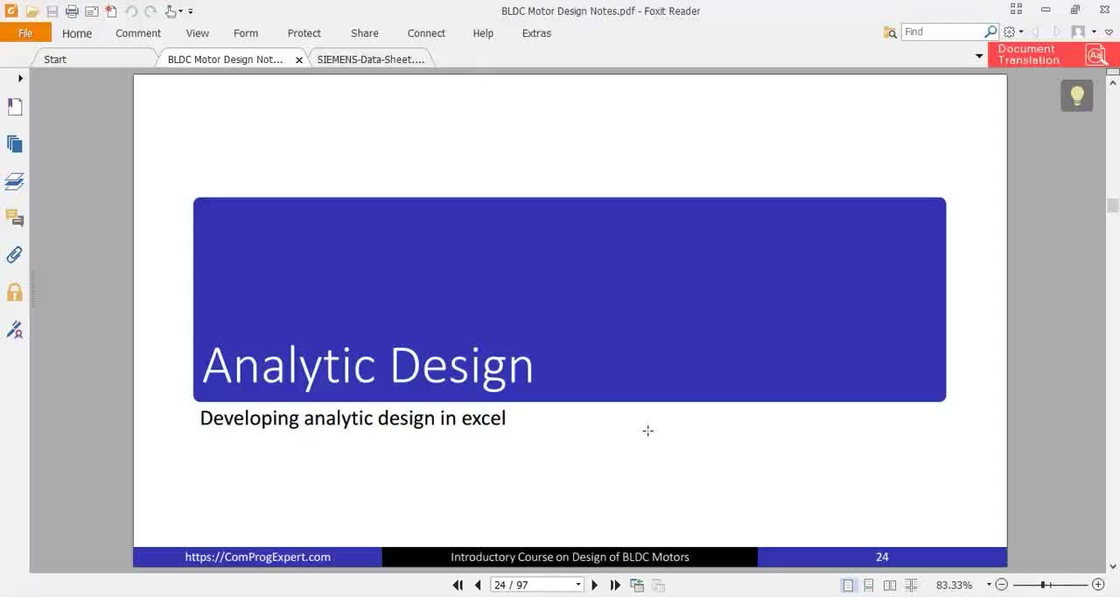Click the zoom in plus button
The height and width of the screenshot is (597, 1120).
(1099, 585)
